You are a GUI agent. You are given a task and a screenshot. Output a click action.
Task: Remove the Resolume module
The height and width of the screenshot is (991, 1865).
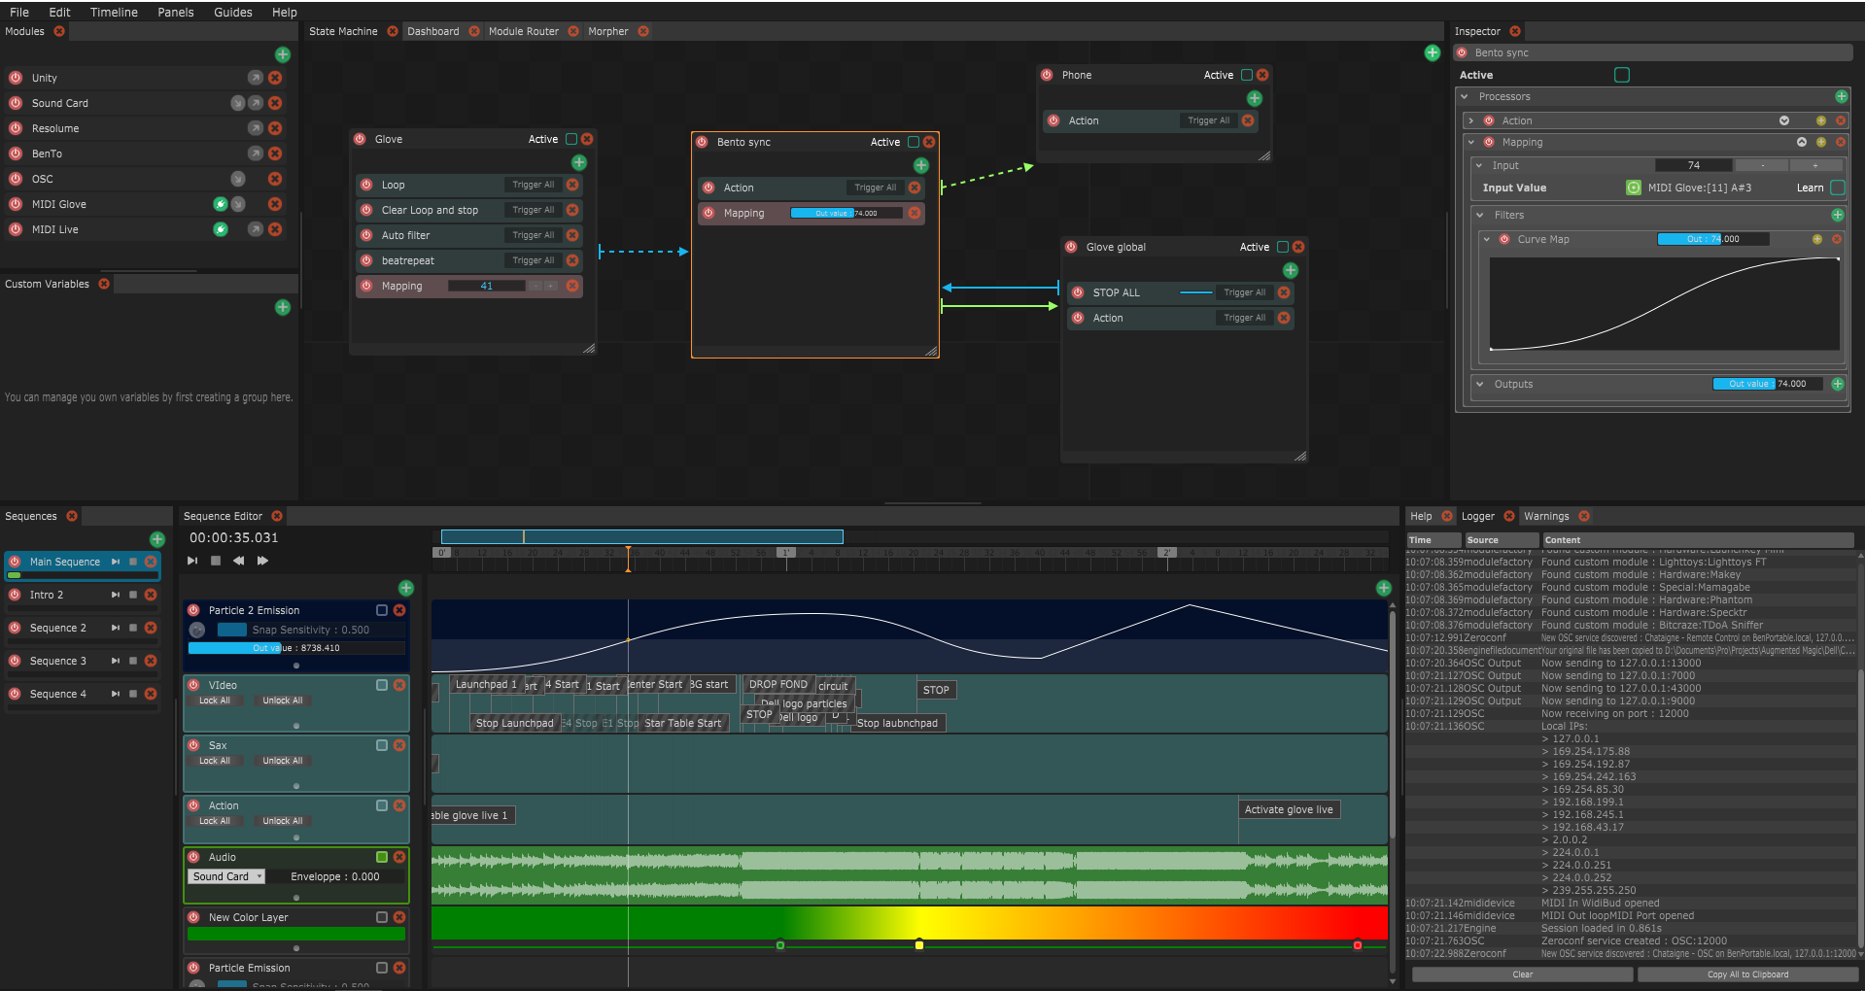275,128
